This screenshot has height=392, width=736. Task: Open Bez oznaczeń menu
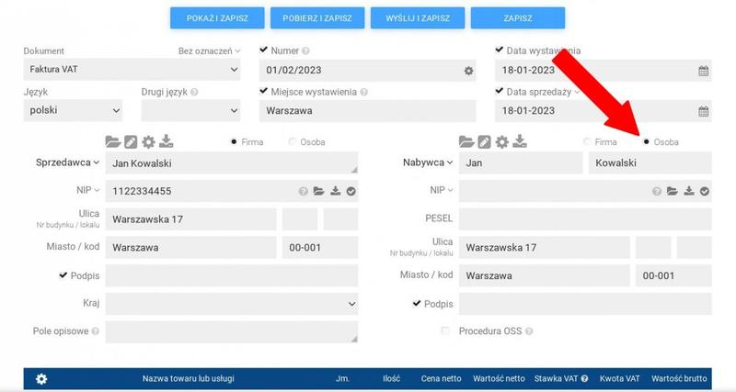click(209, 50)
